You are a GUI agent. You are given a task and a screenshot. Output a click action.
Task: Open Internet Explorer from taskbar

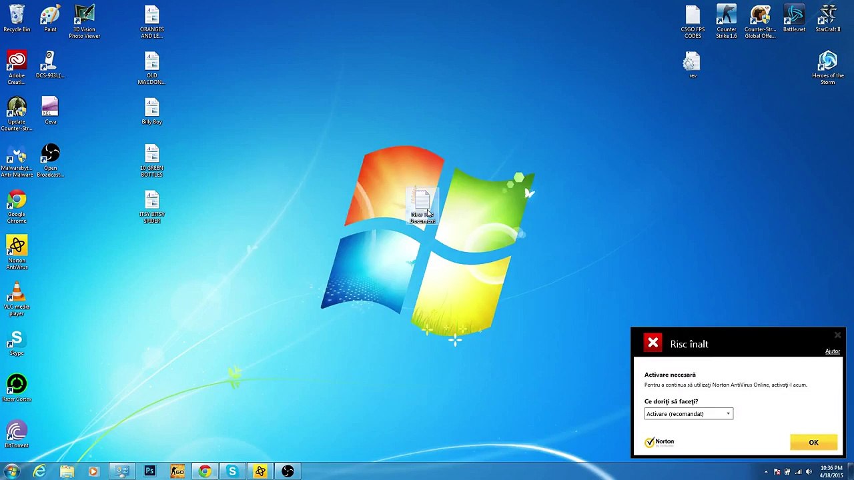(x=39, y=471)
